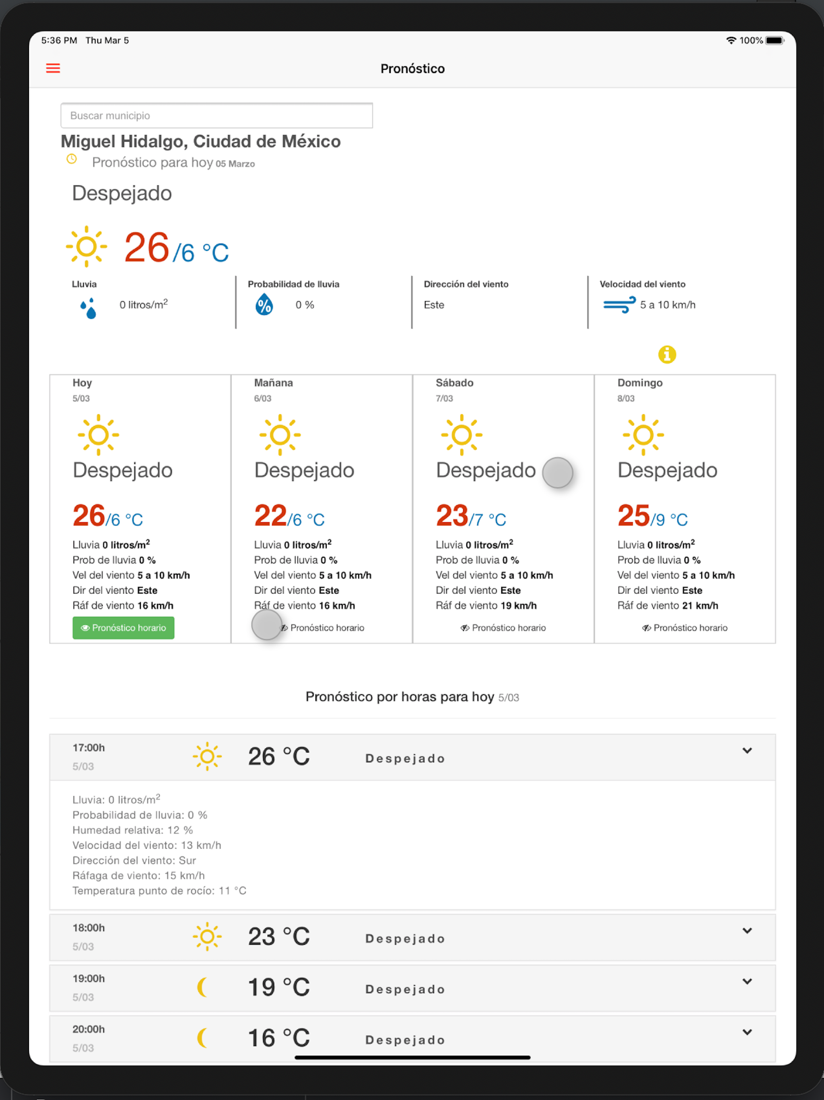This screenshot has height=1100, width=824.
Task: Tap the moon icon in the 20:00h row
Action: pyautogui.click(x=202, y=1038)
